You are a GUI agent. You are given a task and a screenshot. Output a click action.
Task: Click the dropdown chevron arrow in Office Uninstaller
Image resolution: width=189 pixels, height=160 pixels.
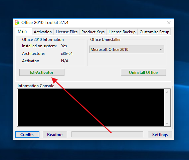161,49
